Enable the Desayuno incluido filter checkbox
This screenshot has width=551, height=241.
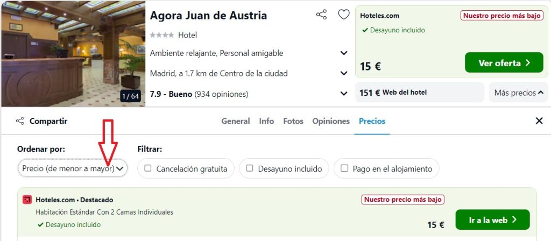(x=250, y=168)
